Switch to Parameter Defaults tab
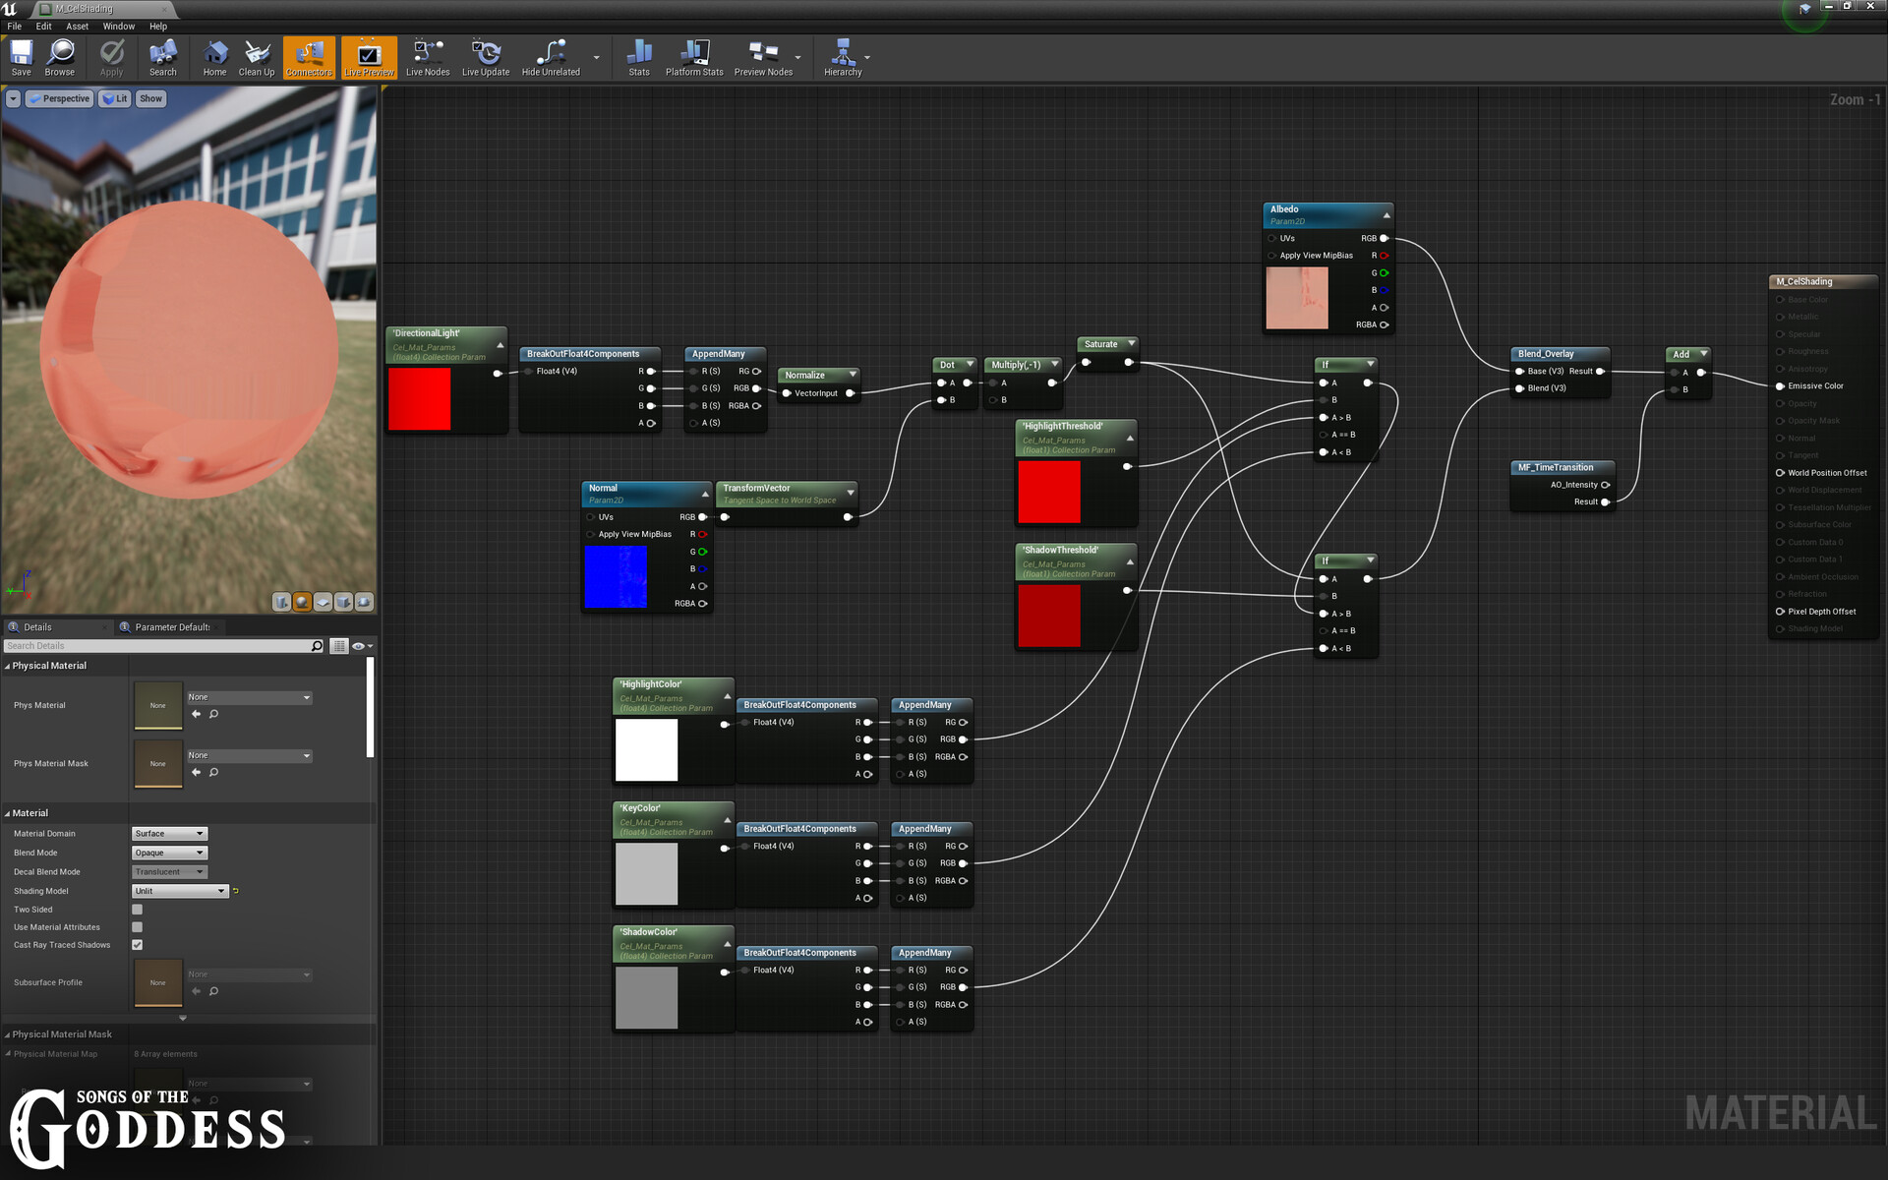 click(x=170, y=627)
